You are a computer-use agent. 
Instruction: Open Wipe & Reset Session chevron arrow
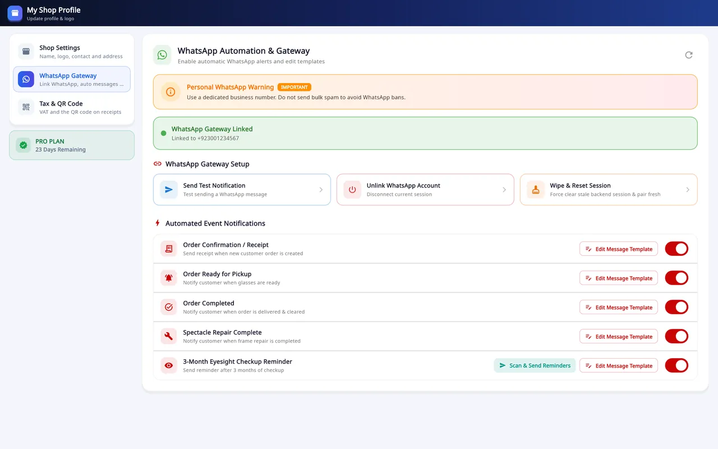pyautogui.click(x=688, y=190)
